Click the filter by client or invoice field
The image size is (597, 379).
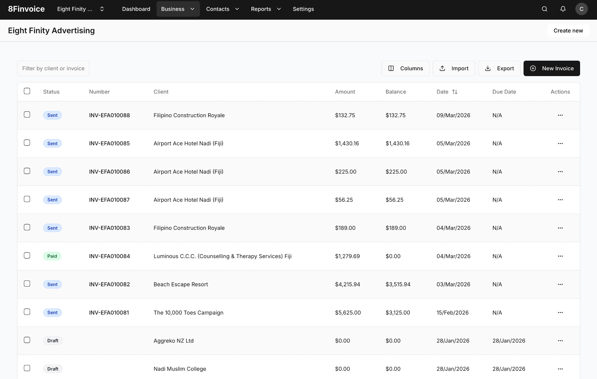click(x=53, y=68)
